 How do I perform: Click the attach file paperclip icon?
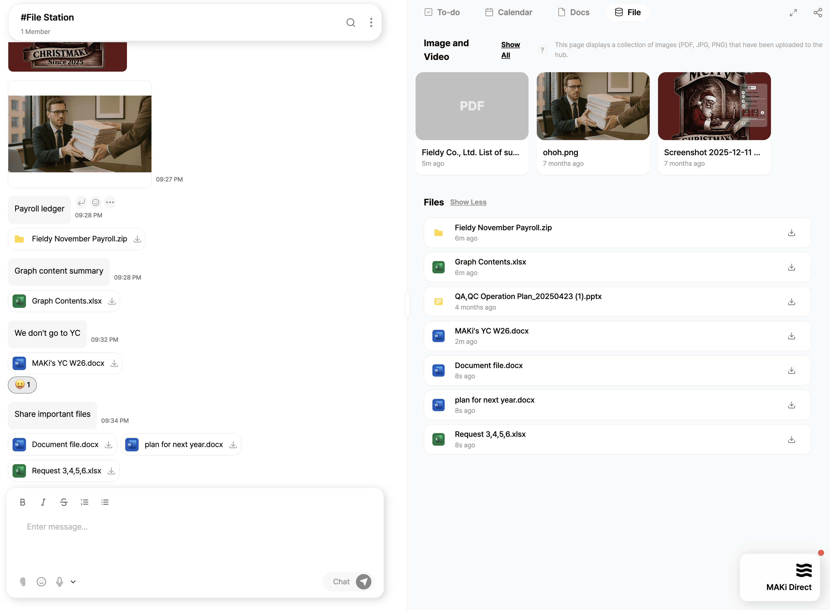click(23, 582)
